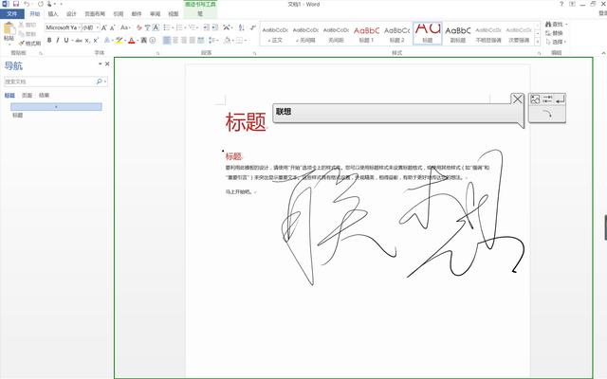Image resolution: width=607 pixels, height=379 pixels.
Task: Click the Undo arrow in quick access toolbar
Action: (27, 4)
